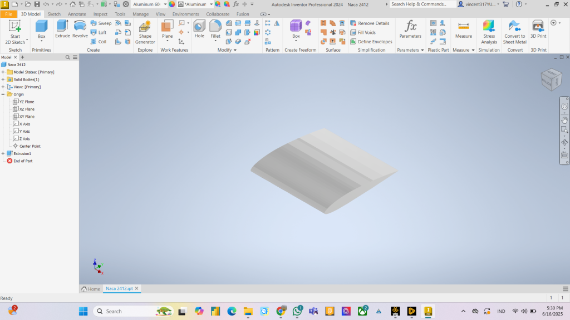Launch Stress Analysis simulation
The width and height of the screenshot is (570, 320).
(x=489, y=32)
